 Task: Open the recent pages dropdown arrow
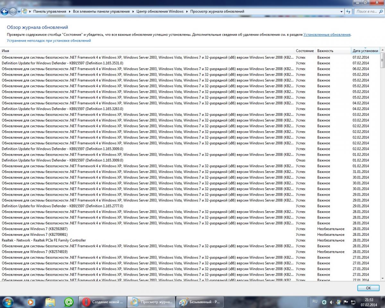pyautogui.click(x=19, y=12)
